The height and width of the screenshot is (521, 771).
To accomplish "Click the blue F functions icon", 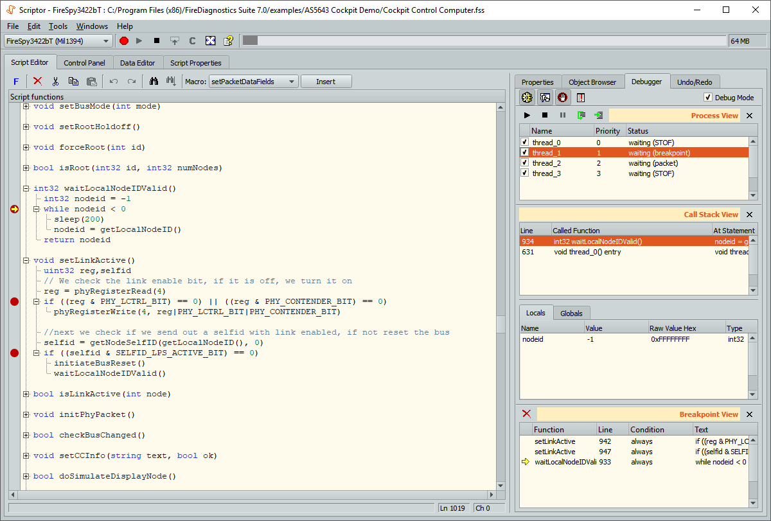I will tap(16, 82).
